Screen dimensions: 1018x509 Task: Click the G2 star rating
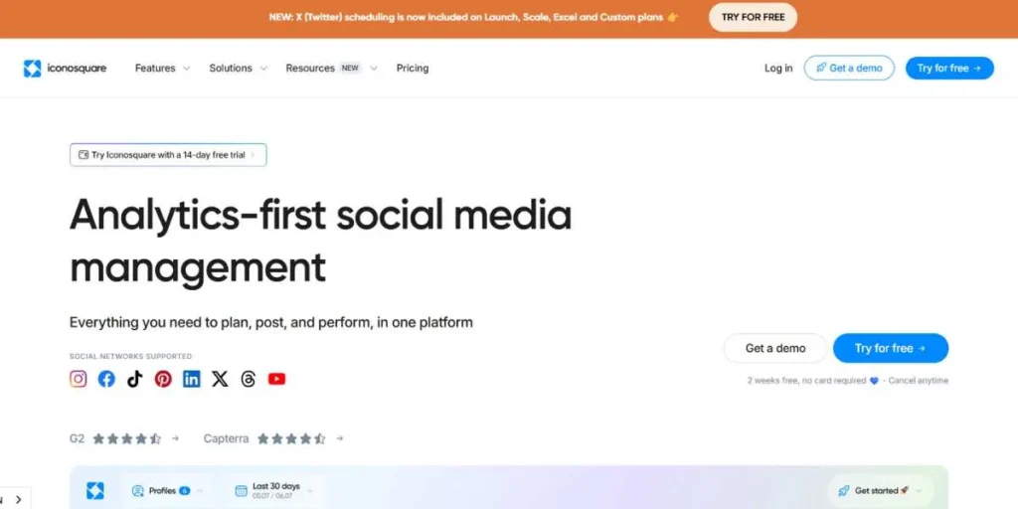[126, 438]
